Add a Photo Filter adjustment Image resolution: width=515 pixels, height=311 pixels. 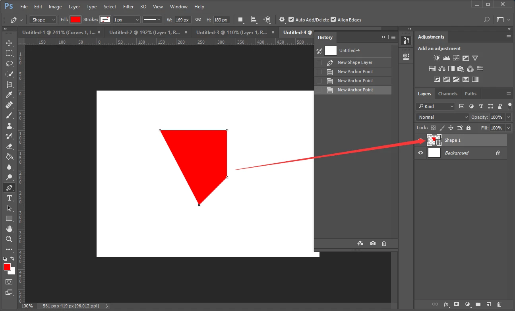click(461, 69)
